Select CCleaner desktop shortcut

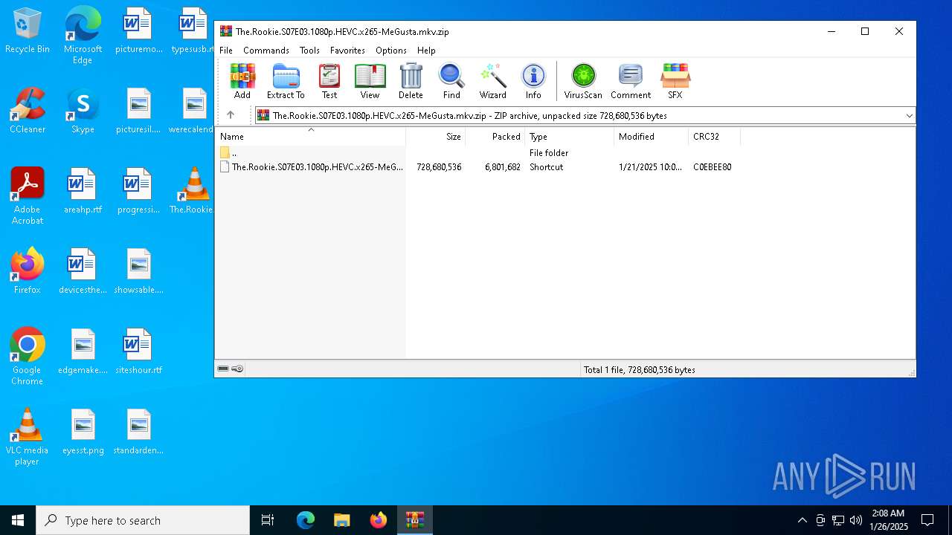click(28, 111)
